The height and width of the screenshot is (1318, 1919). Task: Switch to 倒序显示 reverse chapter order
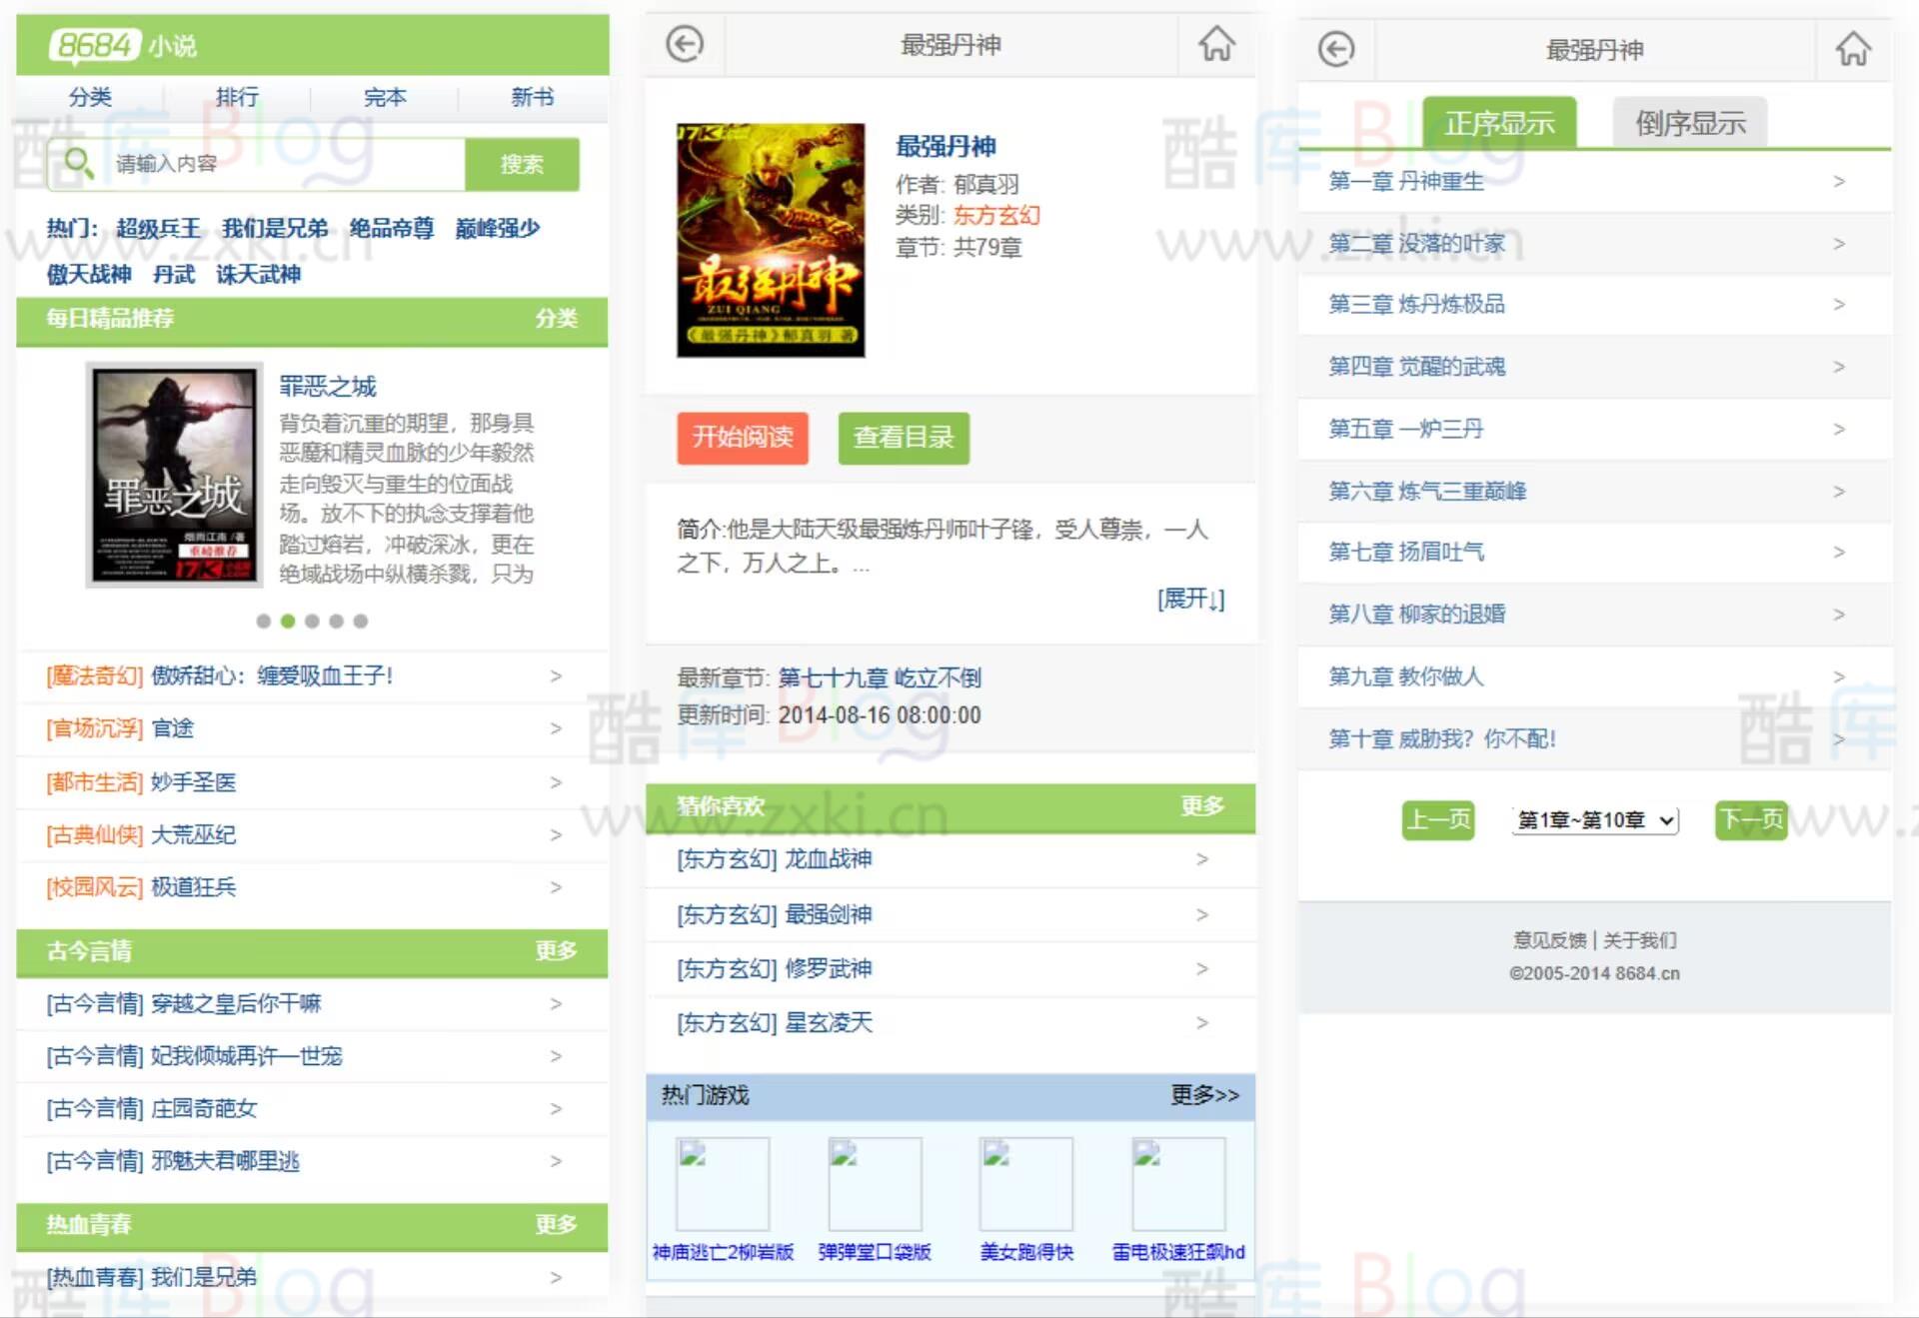pyautogui.click(x=1690, y=122)
